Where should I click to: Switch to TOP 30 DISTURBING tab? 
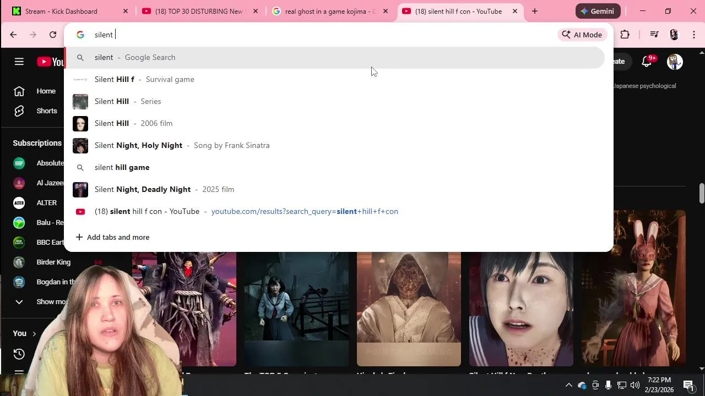click(x=198, y=11)
